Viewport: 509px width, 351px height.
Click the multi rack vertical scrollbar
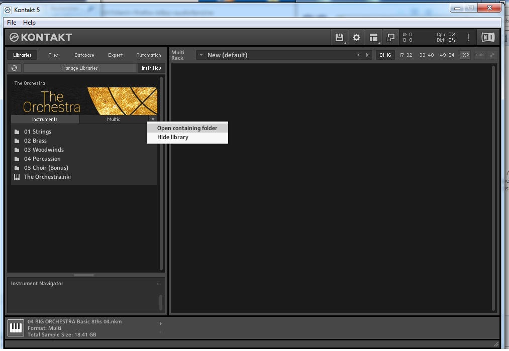click(x=493, y=188)
